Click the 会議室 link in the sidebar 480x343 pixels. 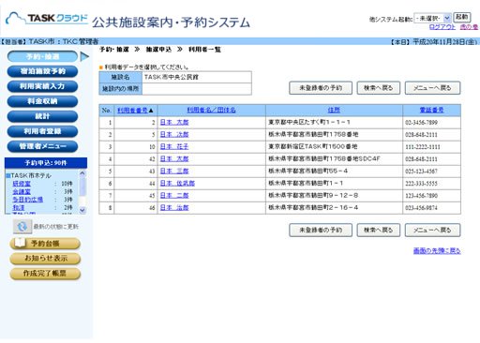point(22,191)
